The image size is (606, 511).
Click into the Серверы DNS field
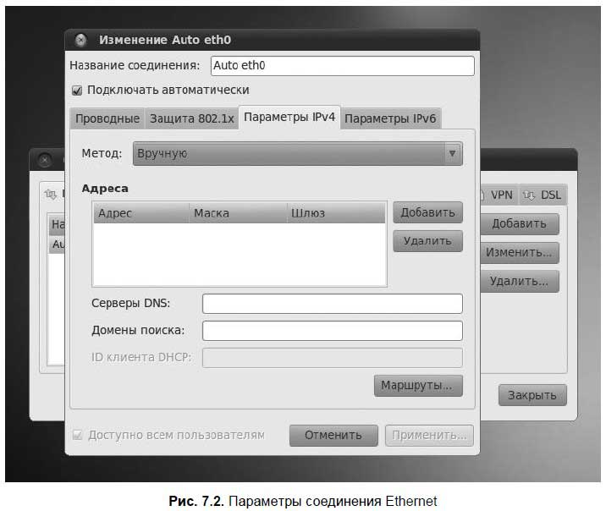click(333, 304)
